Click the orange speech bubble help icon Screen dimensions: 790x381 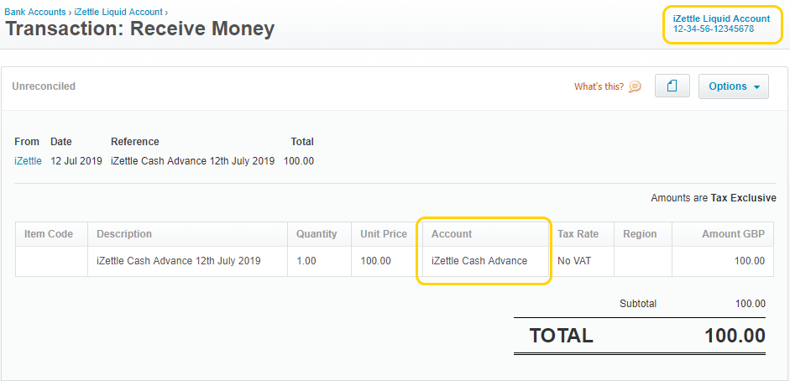point(635,86)
